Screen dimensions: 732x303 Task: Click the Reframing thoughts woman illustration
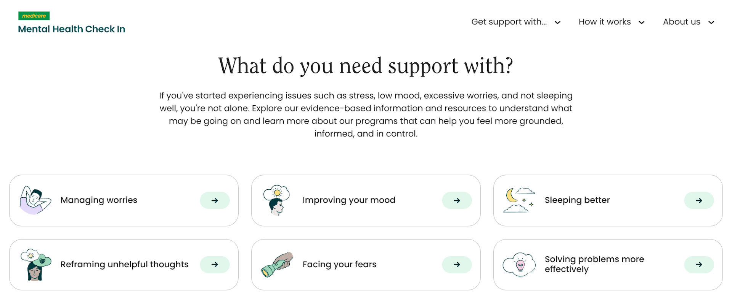coord(35,265)
